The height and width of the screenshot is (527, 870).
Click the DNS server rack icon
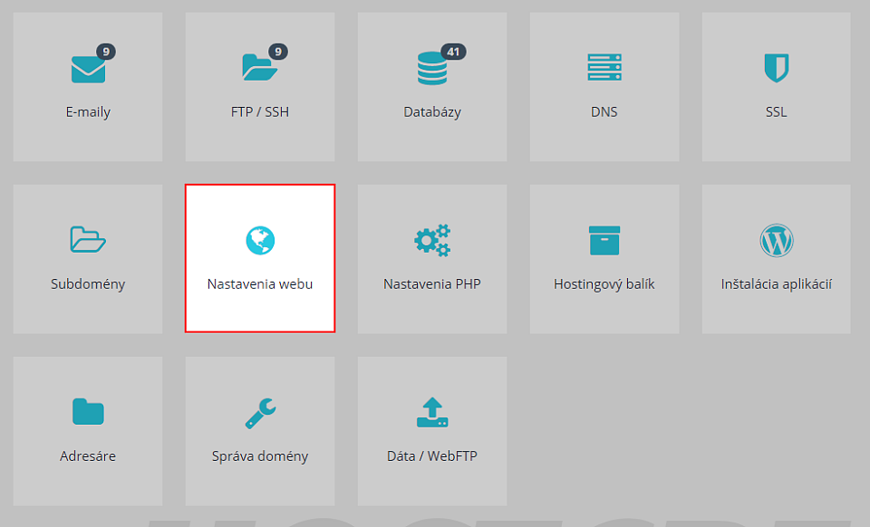(604, 67)
